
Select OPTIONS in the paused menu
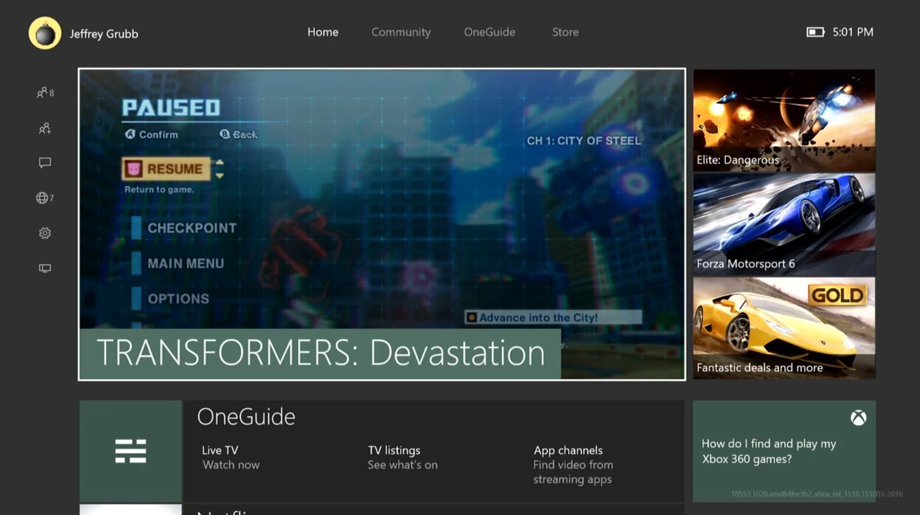point(170,299)
